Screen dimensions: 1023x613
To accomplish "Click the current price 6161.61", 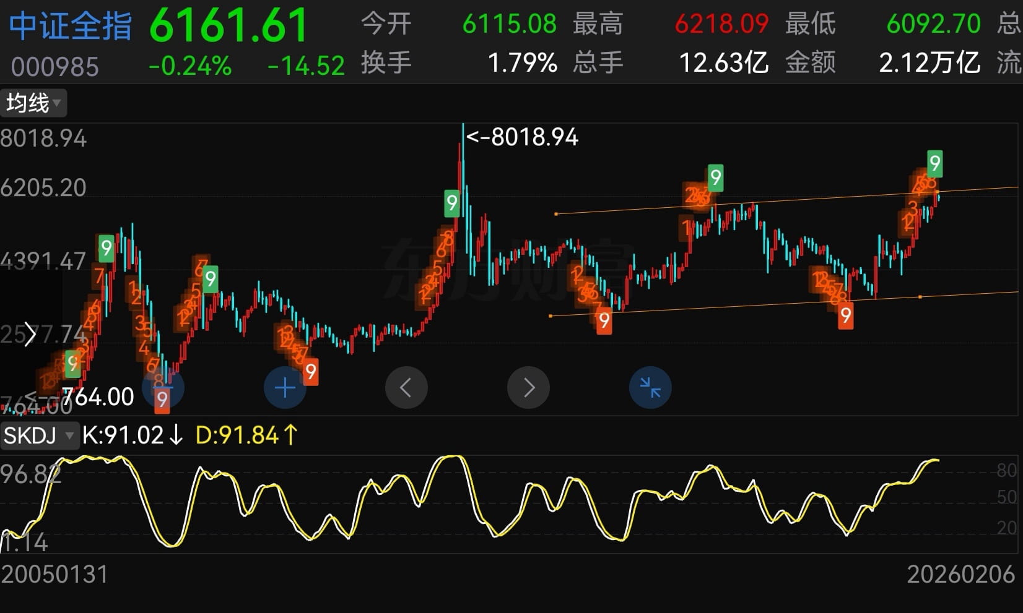I will [228, 25].
